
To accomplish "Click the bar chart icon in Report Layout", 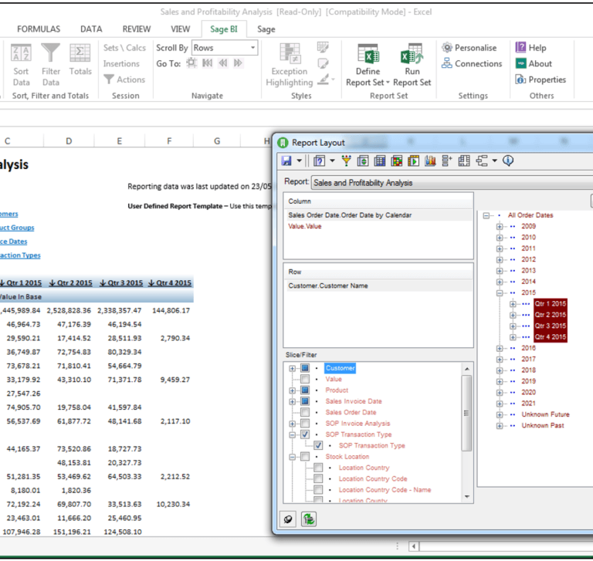I will (430, 161).
